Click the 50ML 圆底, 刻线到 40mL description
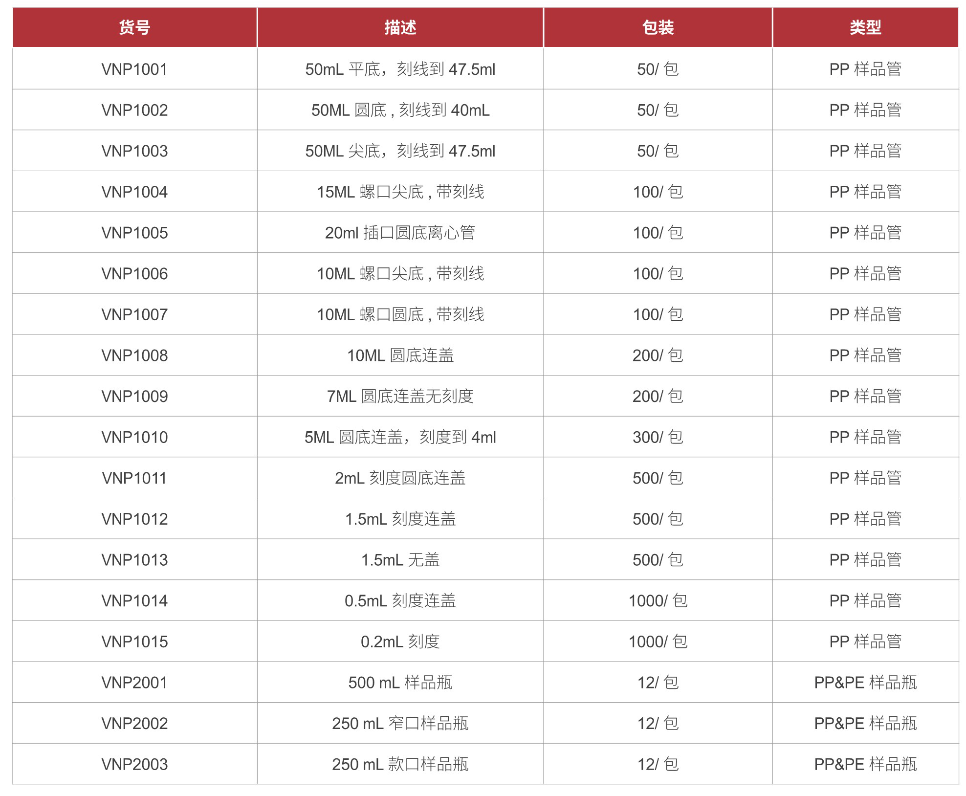 [x=400, y=111]
